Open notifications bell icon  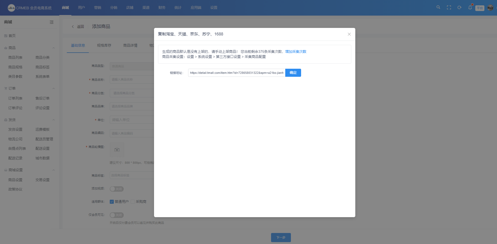point(470,8)
